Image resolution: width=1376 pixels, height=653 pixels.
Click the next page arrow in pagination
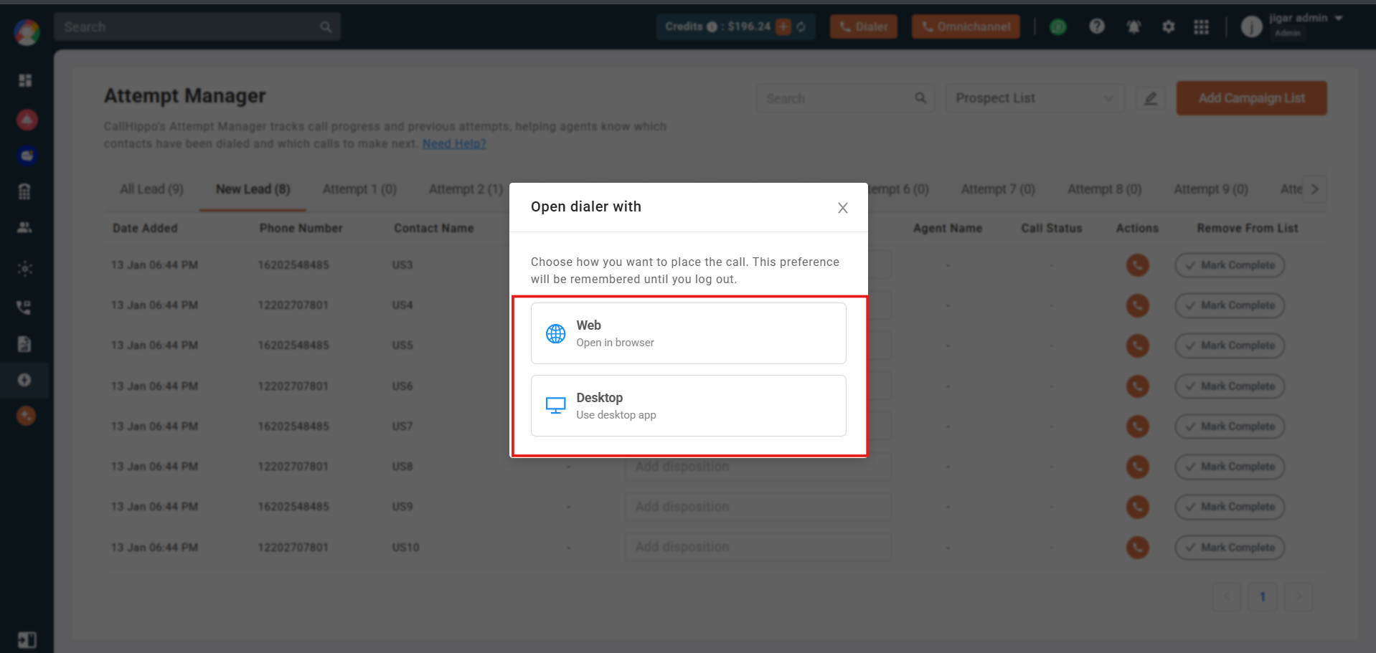(1299, 596)
